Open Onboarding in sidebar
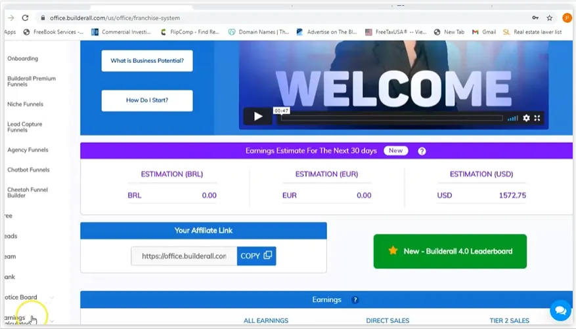 [x=23, y=58]
